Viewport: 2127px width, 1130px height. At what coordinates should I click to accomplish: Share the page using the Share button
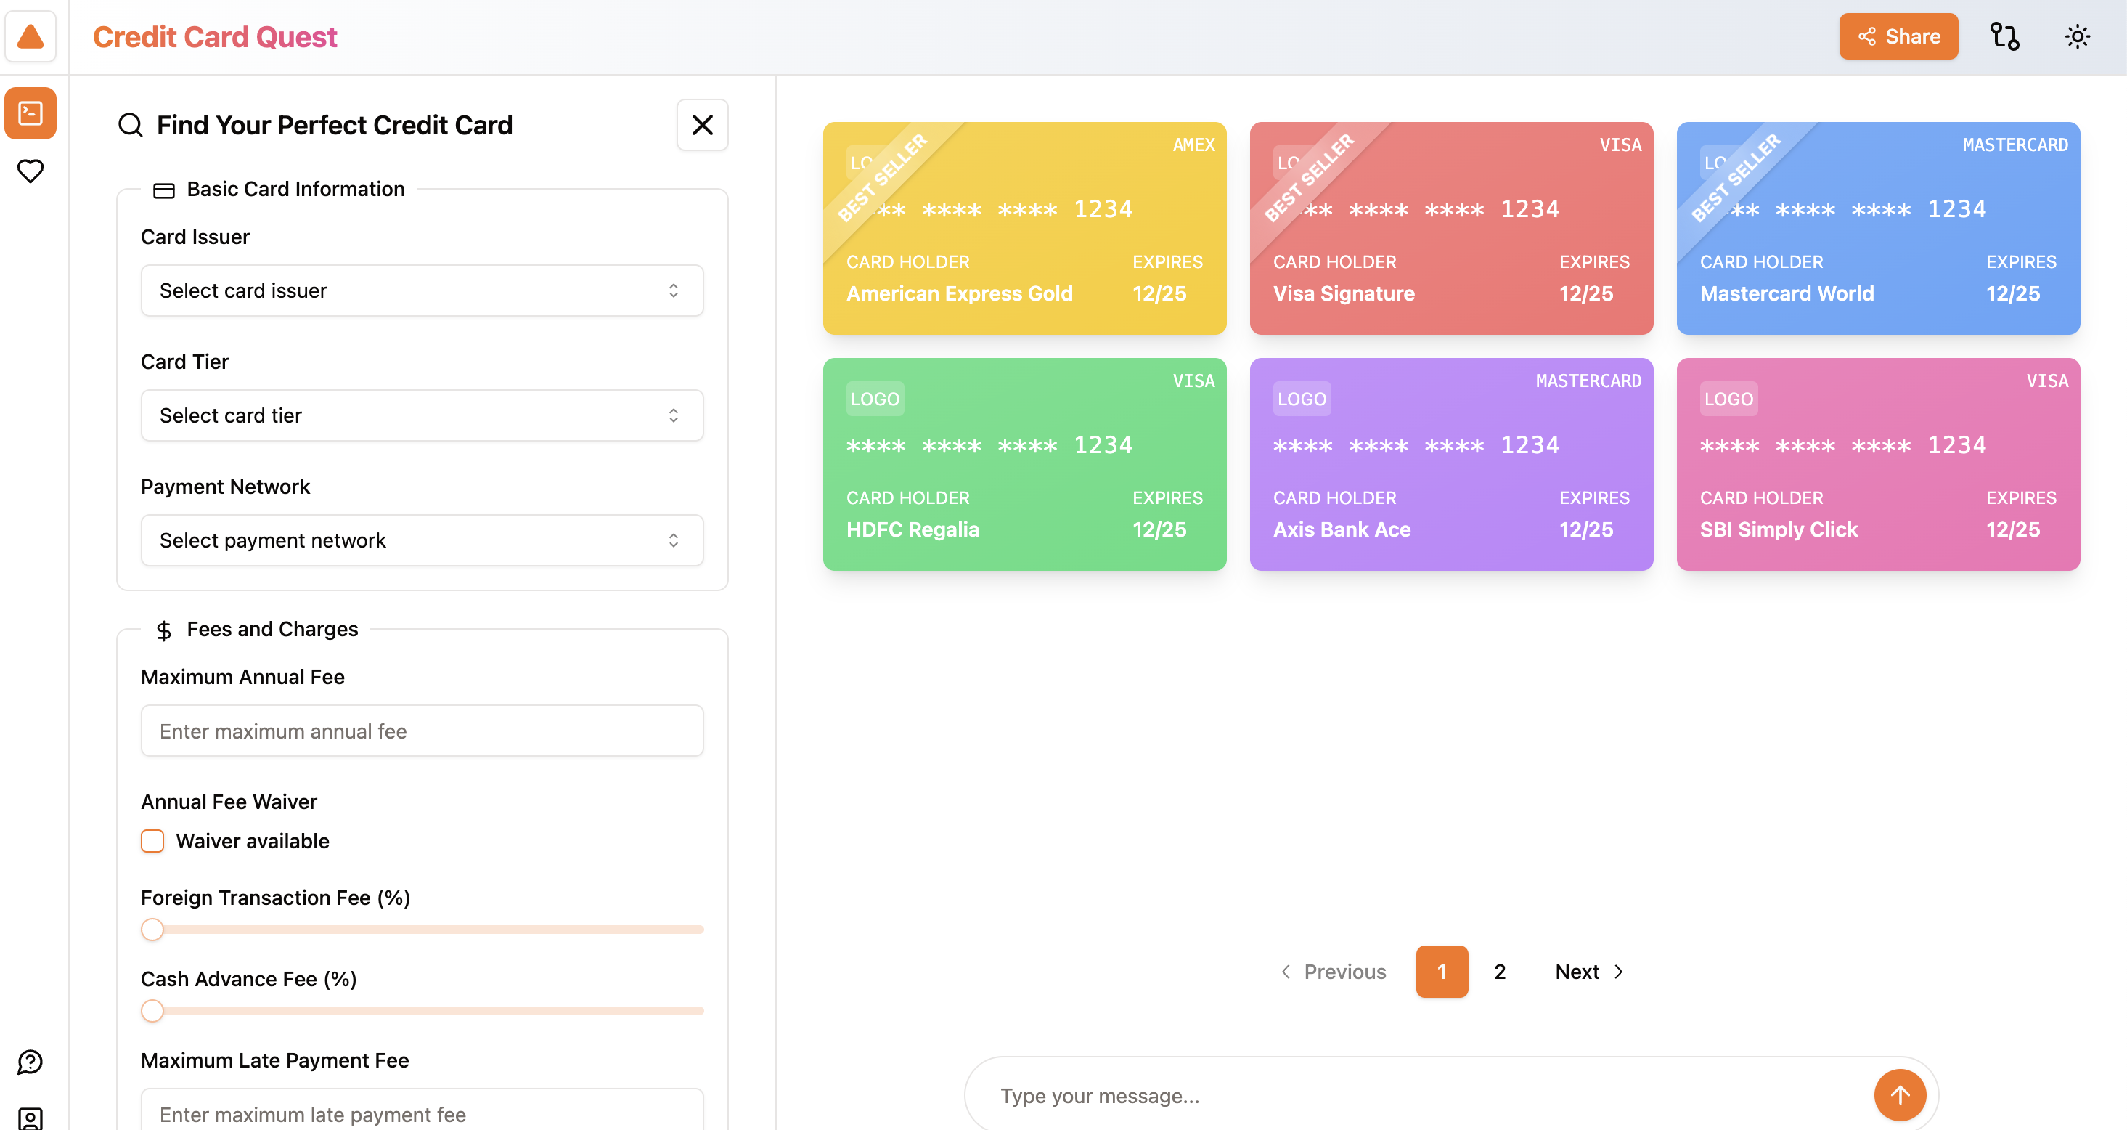[1898, 36]
